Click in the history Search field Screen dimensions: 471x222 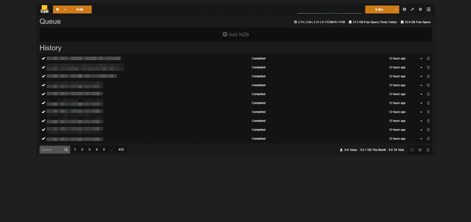(51, 150)
